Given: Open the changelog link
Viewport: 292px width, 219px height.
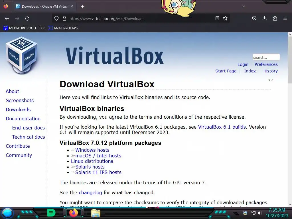Looking at the screenshot, I should (90, 192).
